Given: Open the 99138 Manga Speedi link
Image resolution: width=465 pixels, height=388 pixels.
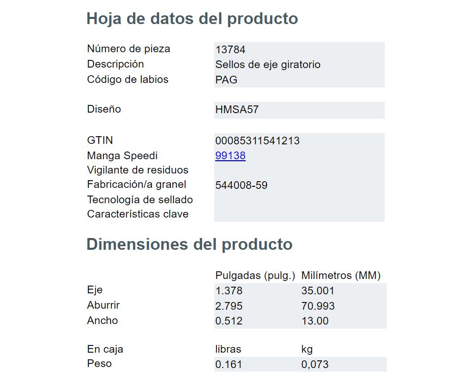Looking at the screenshot, I should [x=230, y=156].
